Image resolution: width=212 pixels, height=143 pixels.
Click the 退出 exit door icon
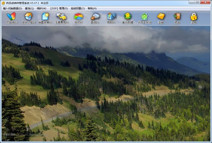click(177, 18)
